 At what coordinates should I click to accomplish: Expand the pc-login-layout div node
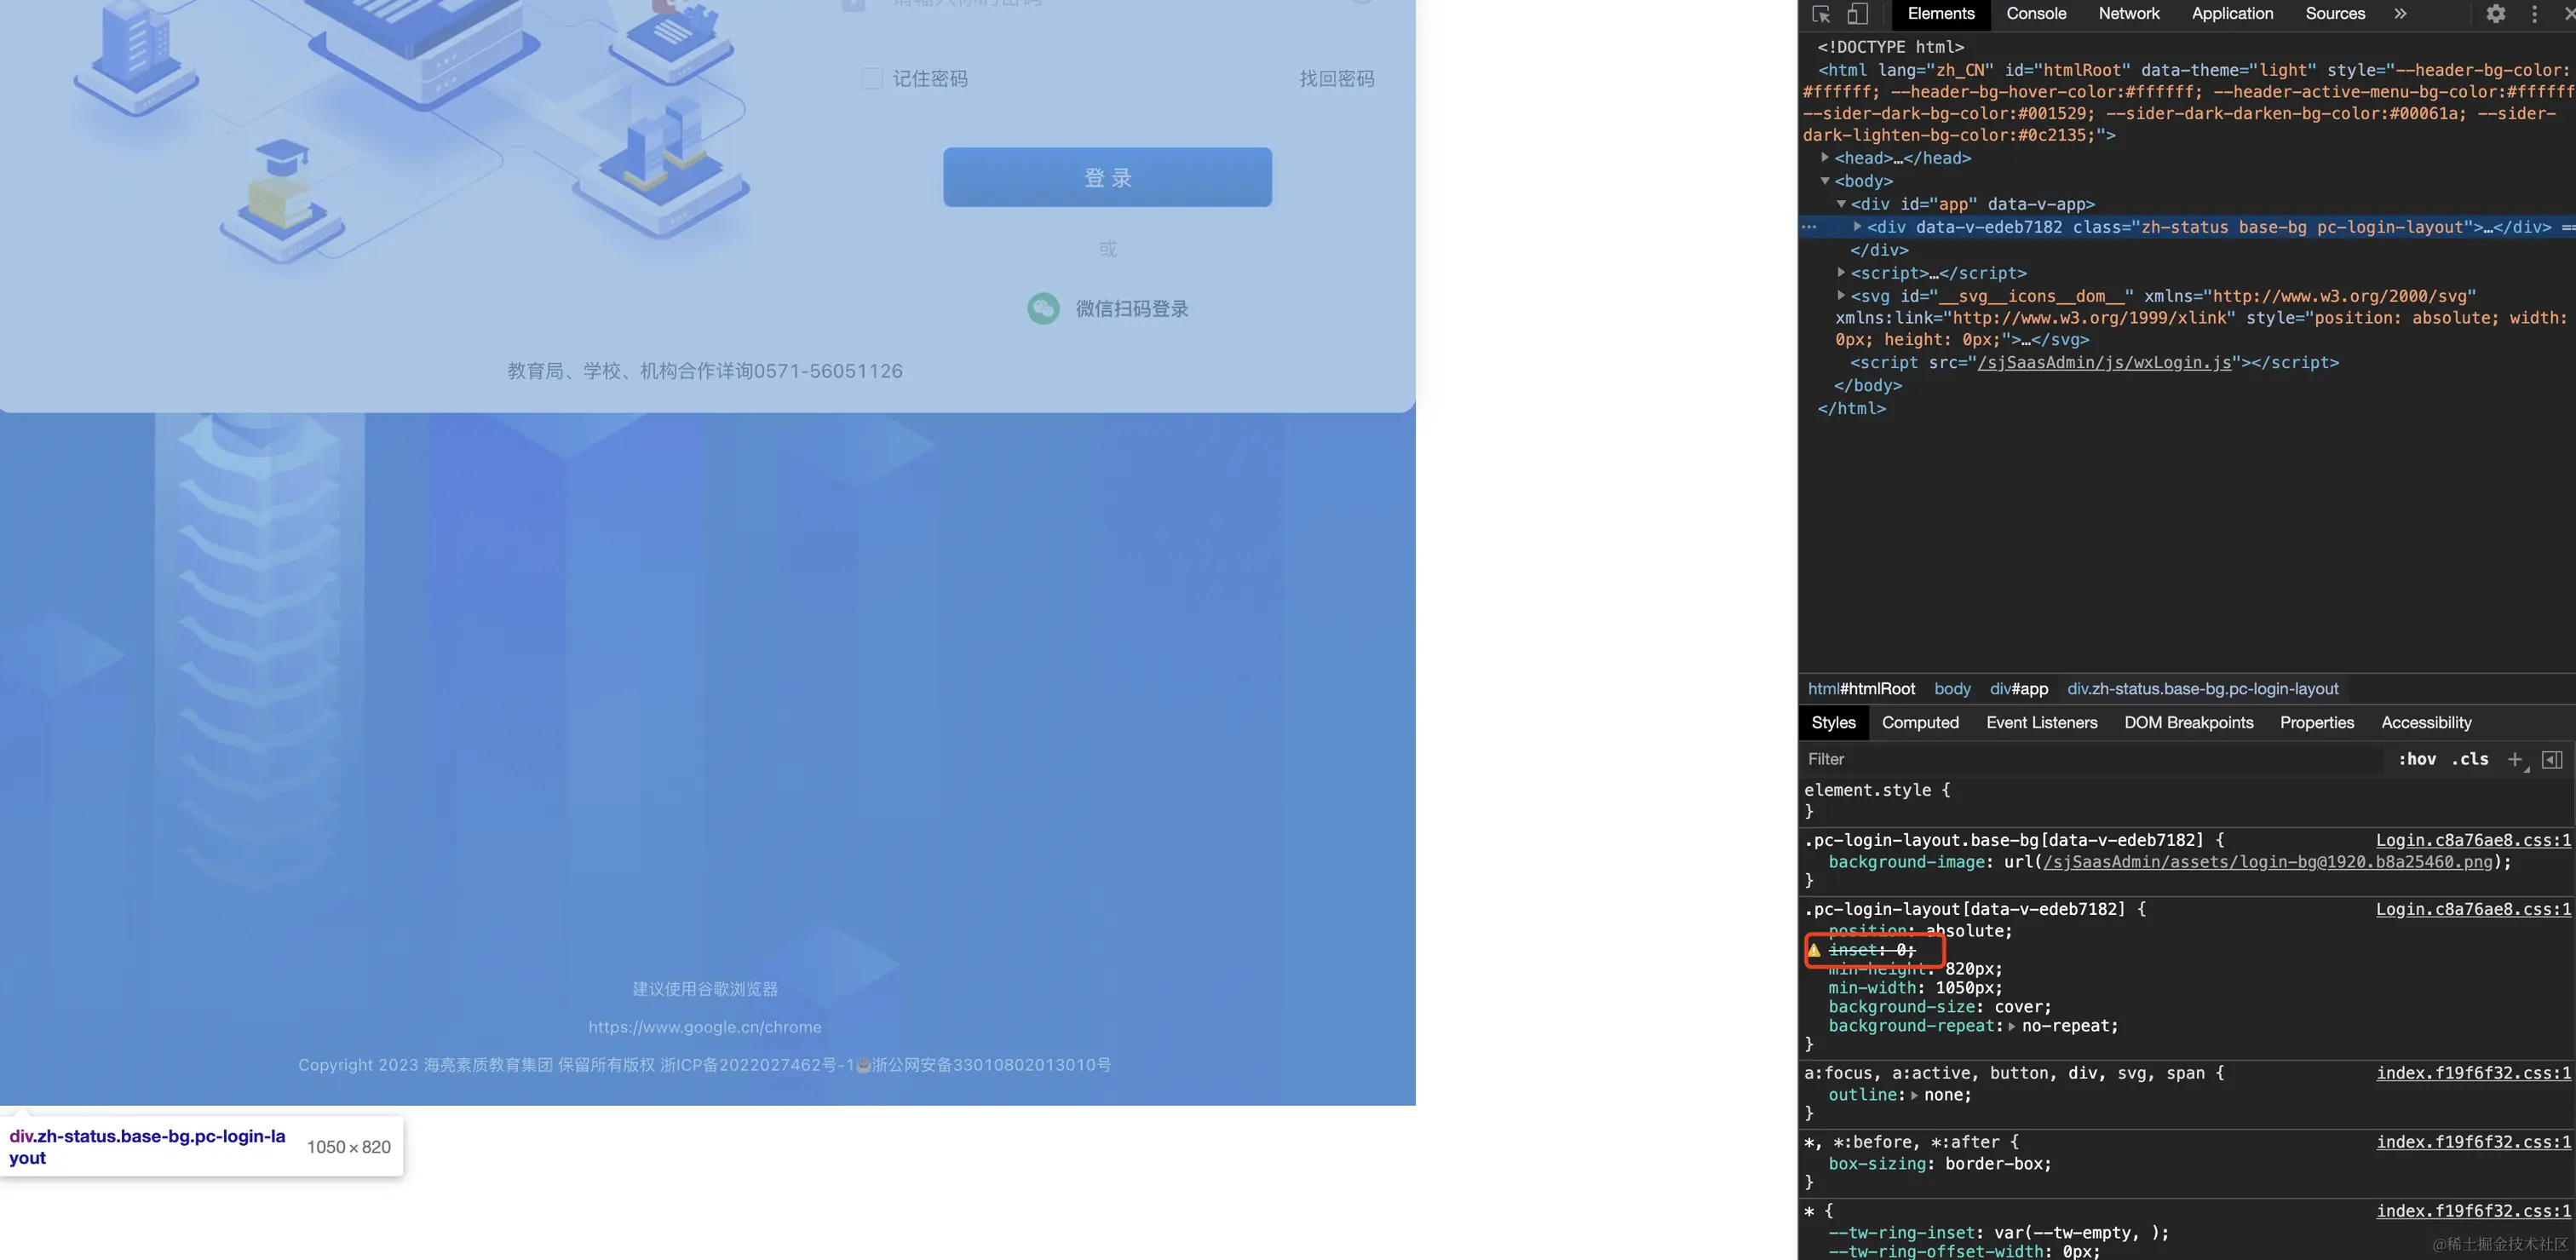[x=1857, y=227]
